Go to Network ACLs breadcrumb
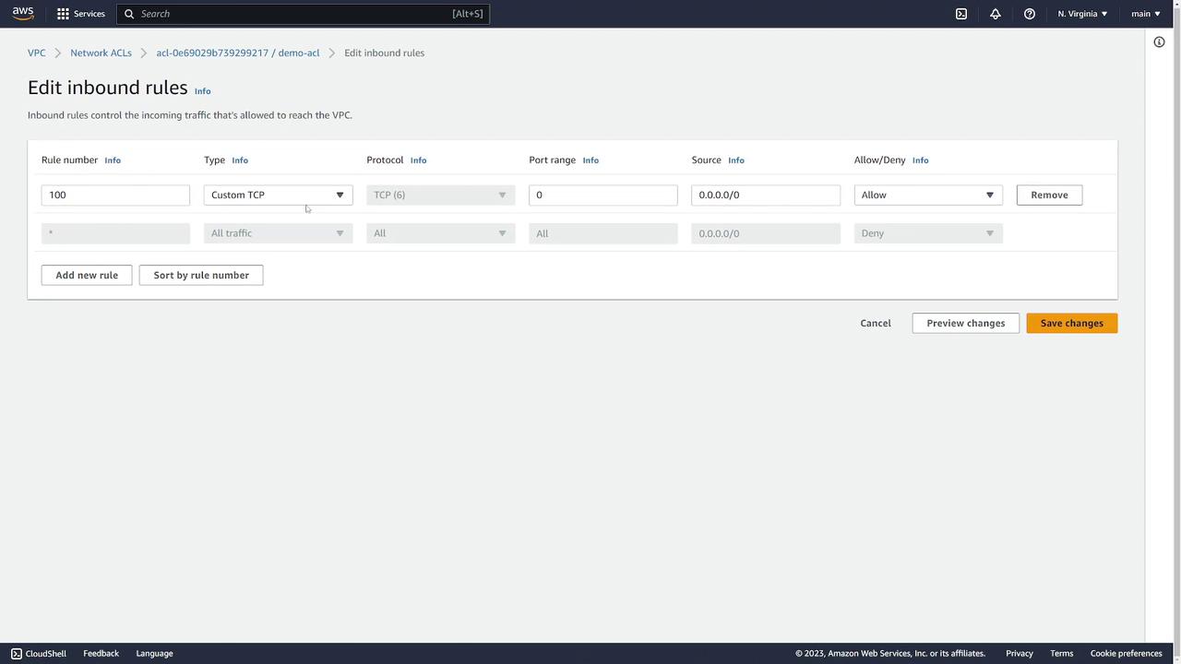The width and height of the screenshot is (1181, 664). (101, 53)
